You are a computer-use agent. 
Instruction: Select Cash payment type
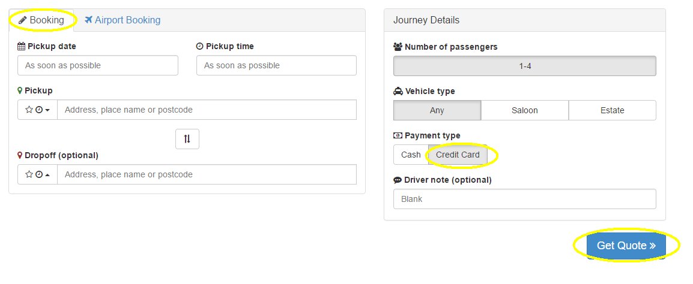411,155
